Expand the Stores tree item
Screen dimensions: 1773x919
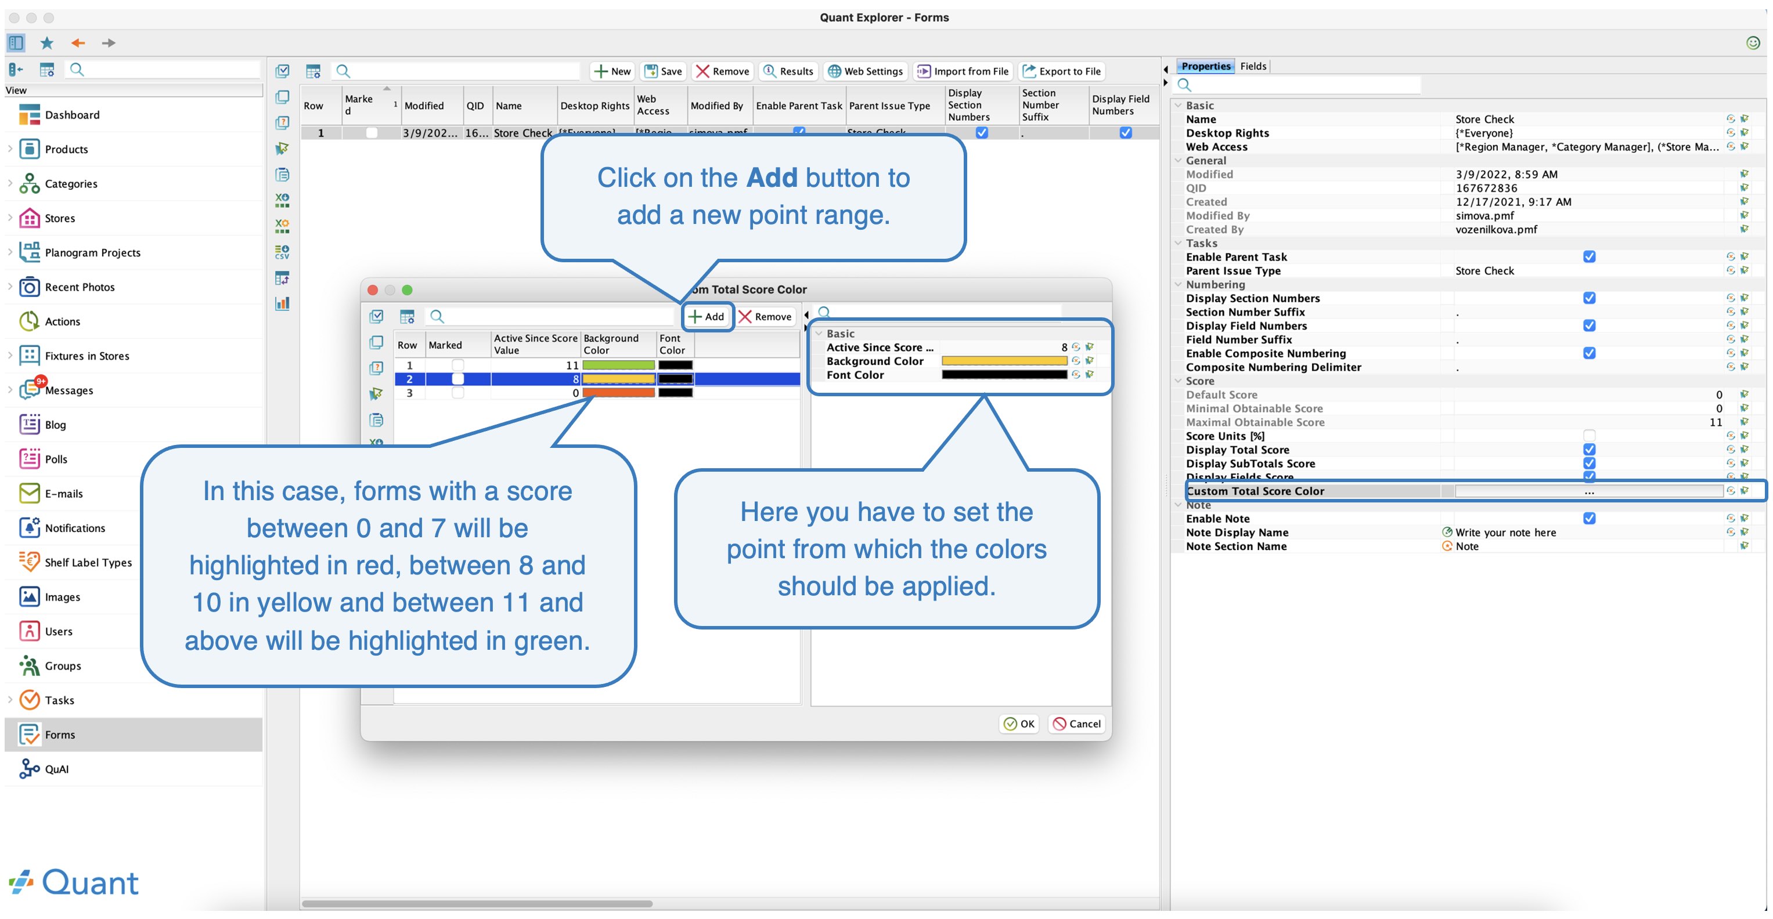pos(10,218)
